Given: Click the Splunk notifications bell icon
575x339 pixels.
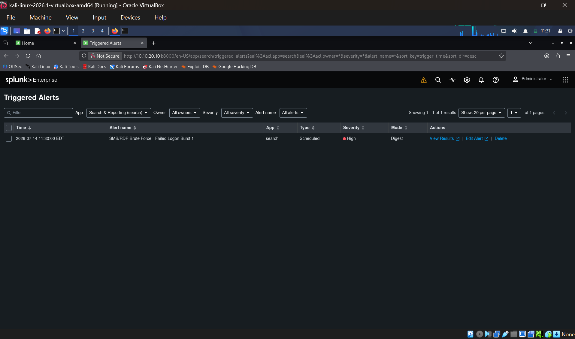Looking at the screenshot, I should tap(481, 80).
